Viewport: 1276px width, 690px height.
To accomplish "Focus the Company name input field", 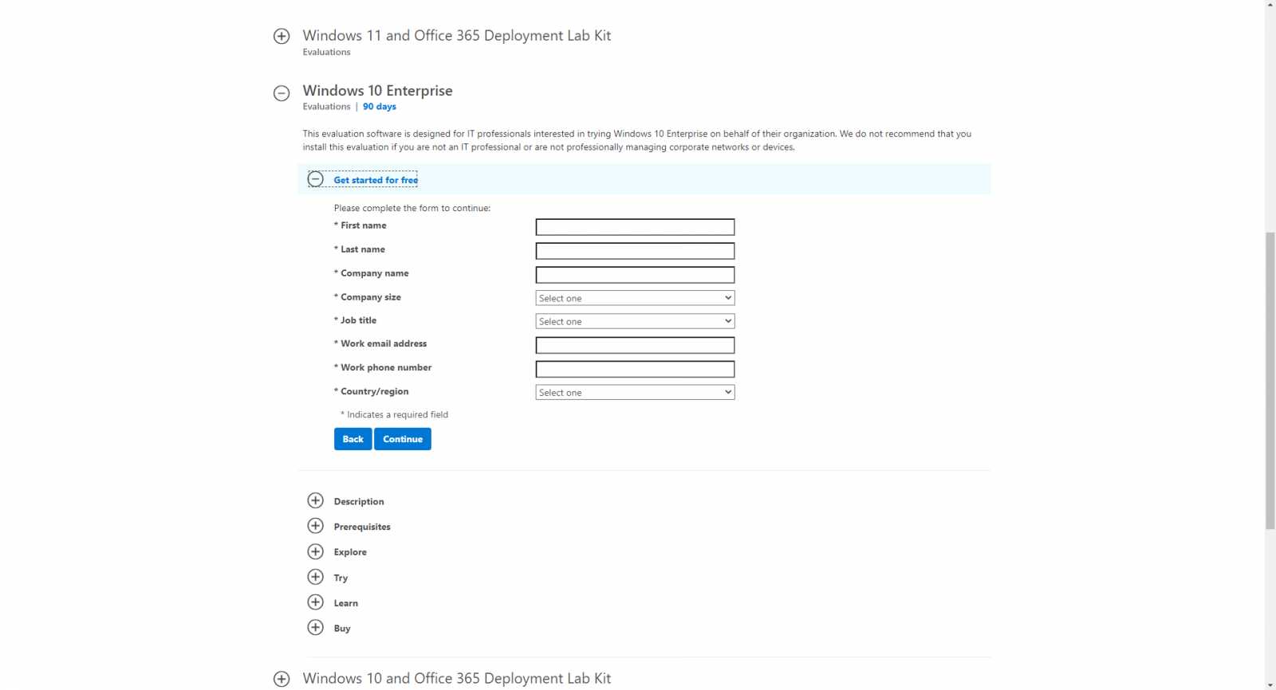I will 635,275.
